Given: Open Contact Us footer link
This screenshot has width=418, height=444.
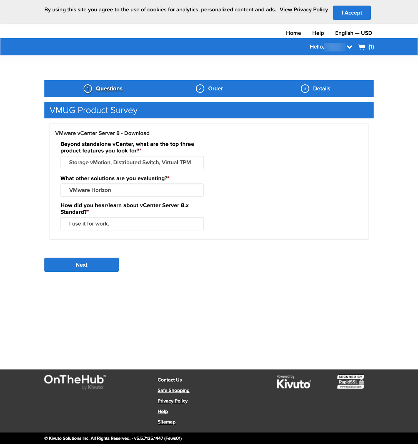Looking at the screenshot, I should pos(169,380).
